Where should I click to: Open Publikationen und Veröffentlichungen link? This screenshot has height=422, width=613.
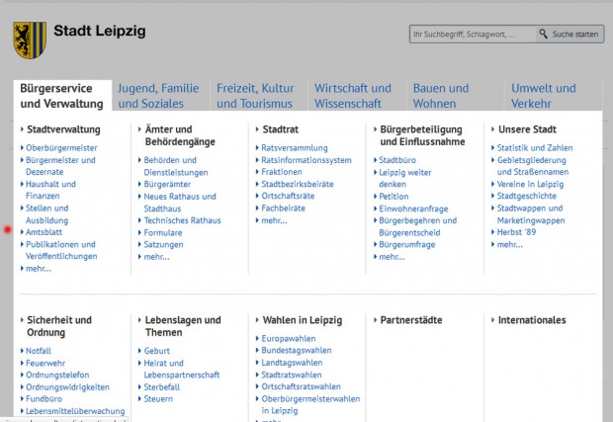(61, 250)
